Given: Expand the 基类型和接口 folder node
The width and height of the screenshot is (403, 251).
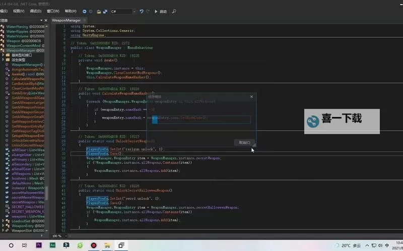Looking at the screenshot, I should coord(3,55).
